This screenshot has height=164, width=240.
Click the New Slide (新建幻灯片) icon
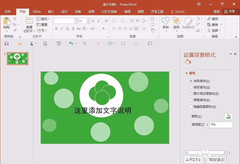pyautogui.click(x=29, y=21)
